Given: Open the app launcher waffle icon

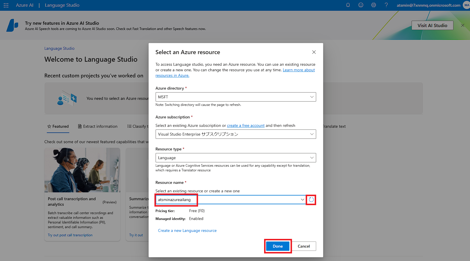Looking at the screenshot, I should pos(6,5).
